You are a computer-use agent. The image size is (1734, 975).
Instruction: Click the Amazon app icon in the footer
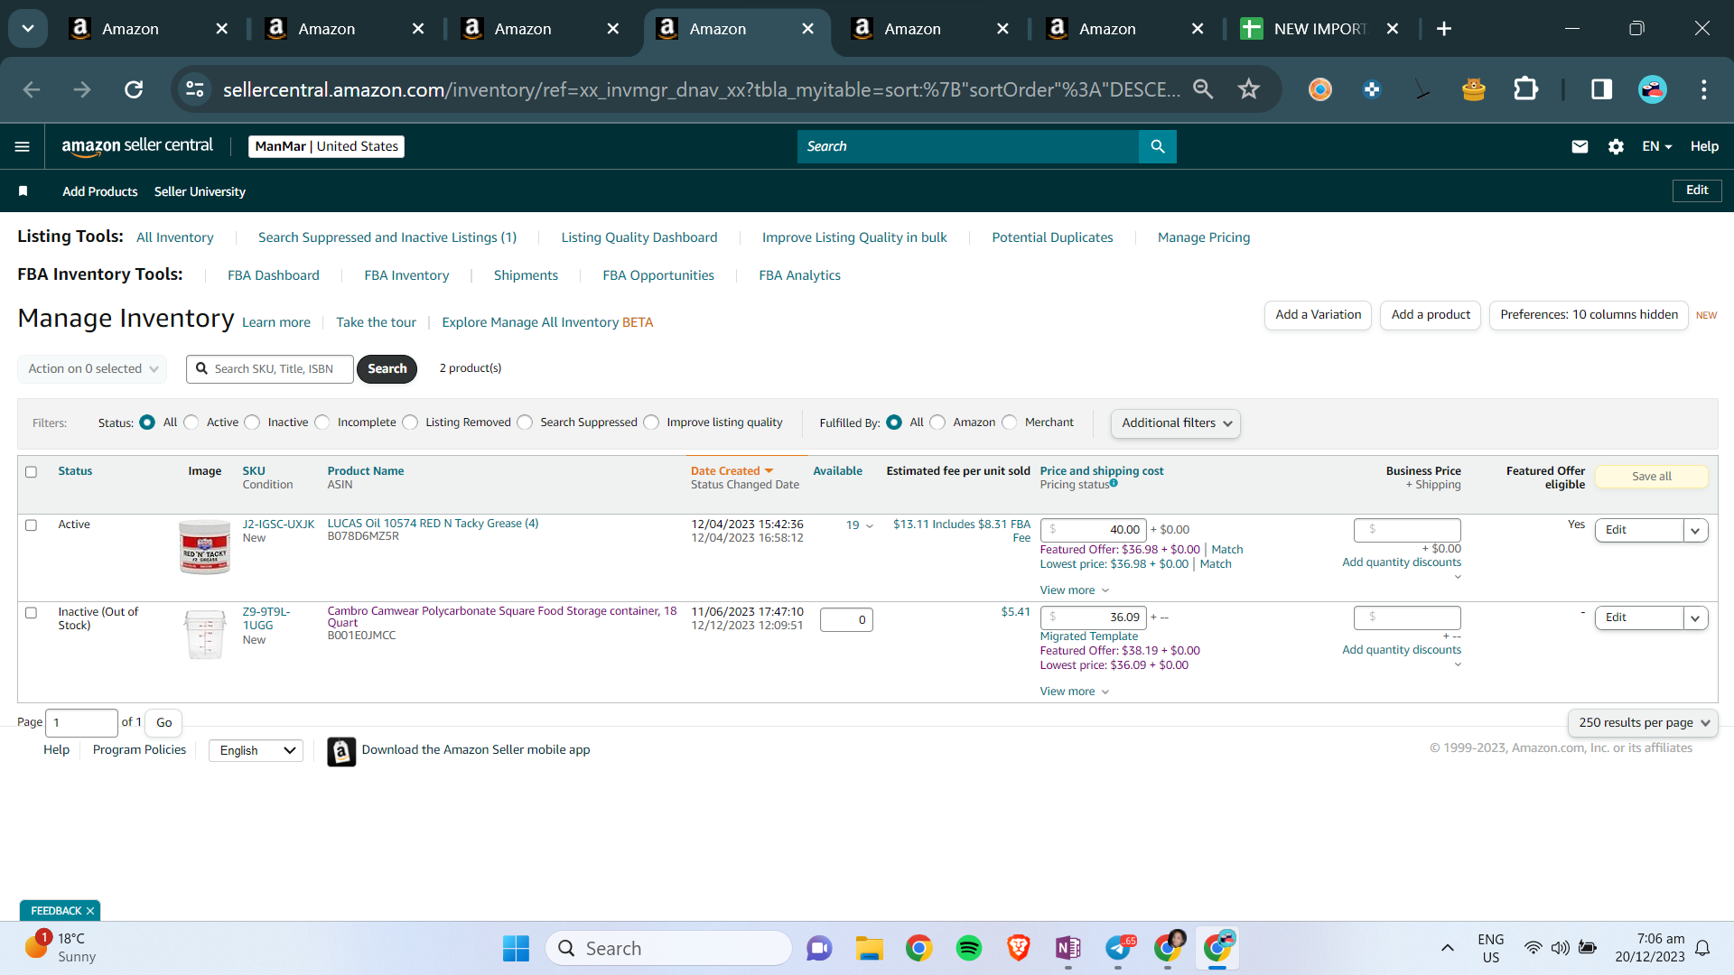click(x=341, y=751)
